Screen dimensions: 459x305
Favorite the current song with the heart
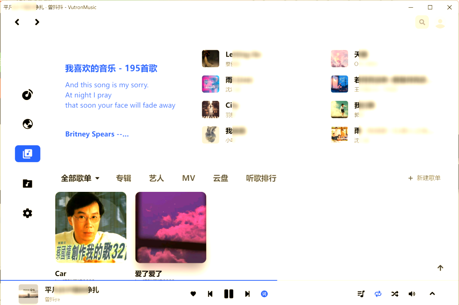(193, 294)
